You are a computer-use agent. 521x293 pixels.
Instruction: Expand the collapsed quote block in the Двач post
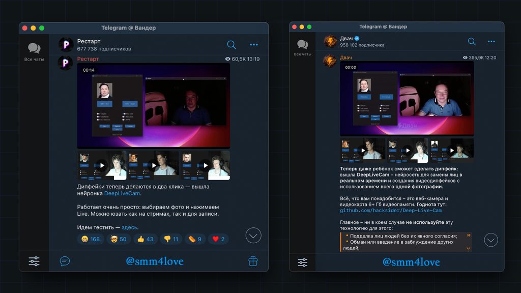click(x=468, y=248)
